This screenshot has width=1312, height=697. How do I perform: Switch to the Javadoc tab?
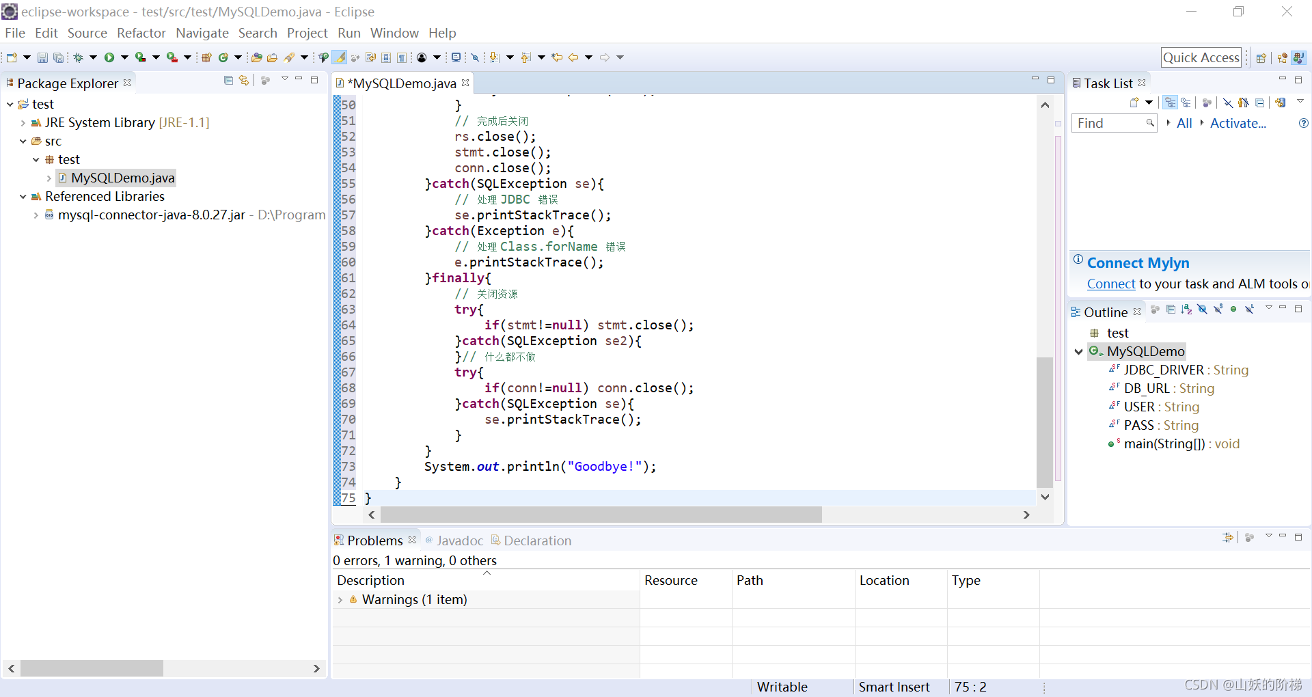[454, 541]
